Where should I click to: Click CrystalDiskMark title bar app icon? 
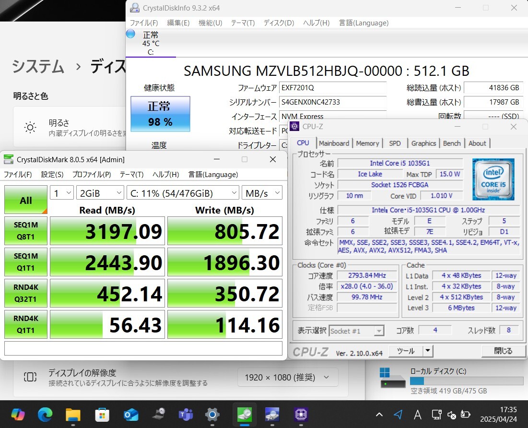[x=9, y=159]
